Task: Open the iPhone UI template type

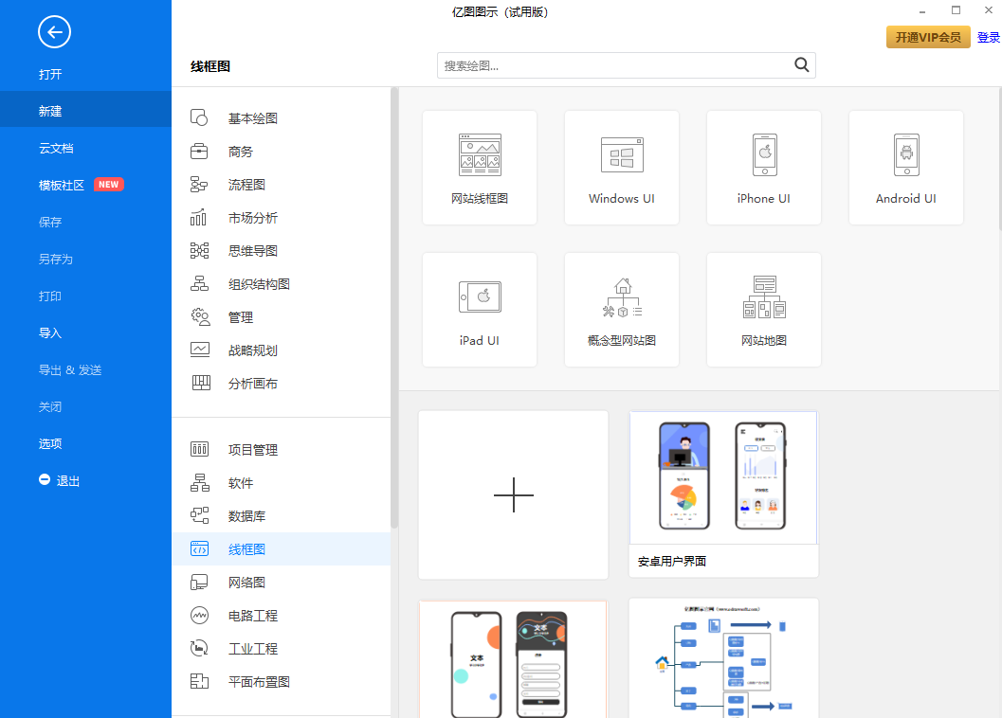Action: [764, 168]
